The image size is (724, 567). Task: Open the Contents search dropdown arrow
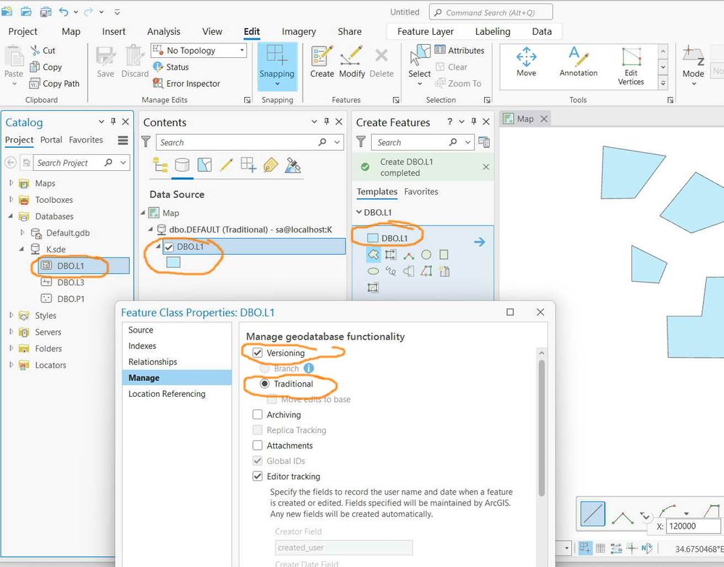(337, 143)
